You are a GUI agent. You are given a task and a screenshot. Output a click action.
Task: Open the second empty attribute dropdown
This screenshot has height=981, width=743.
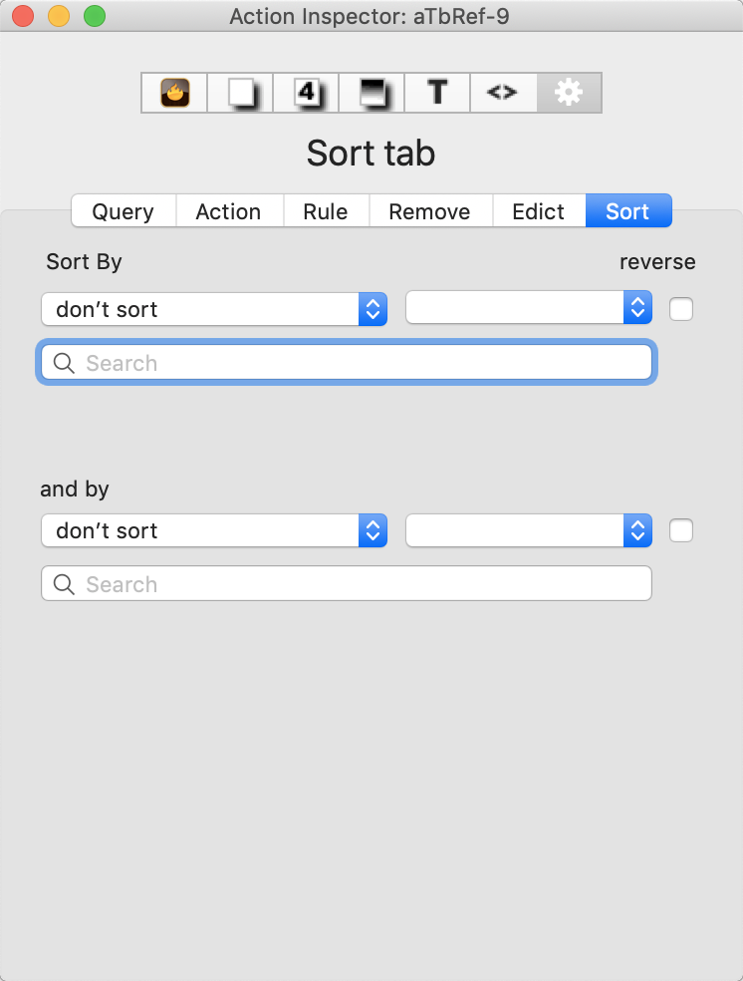529,530
